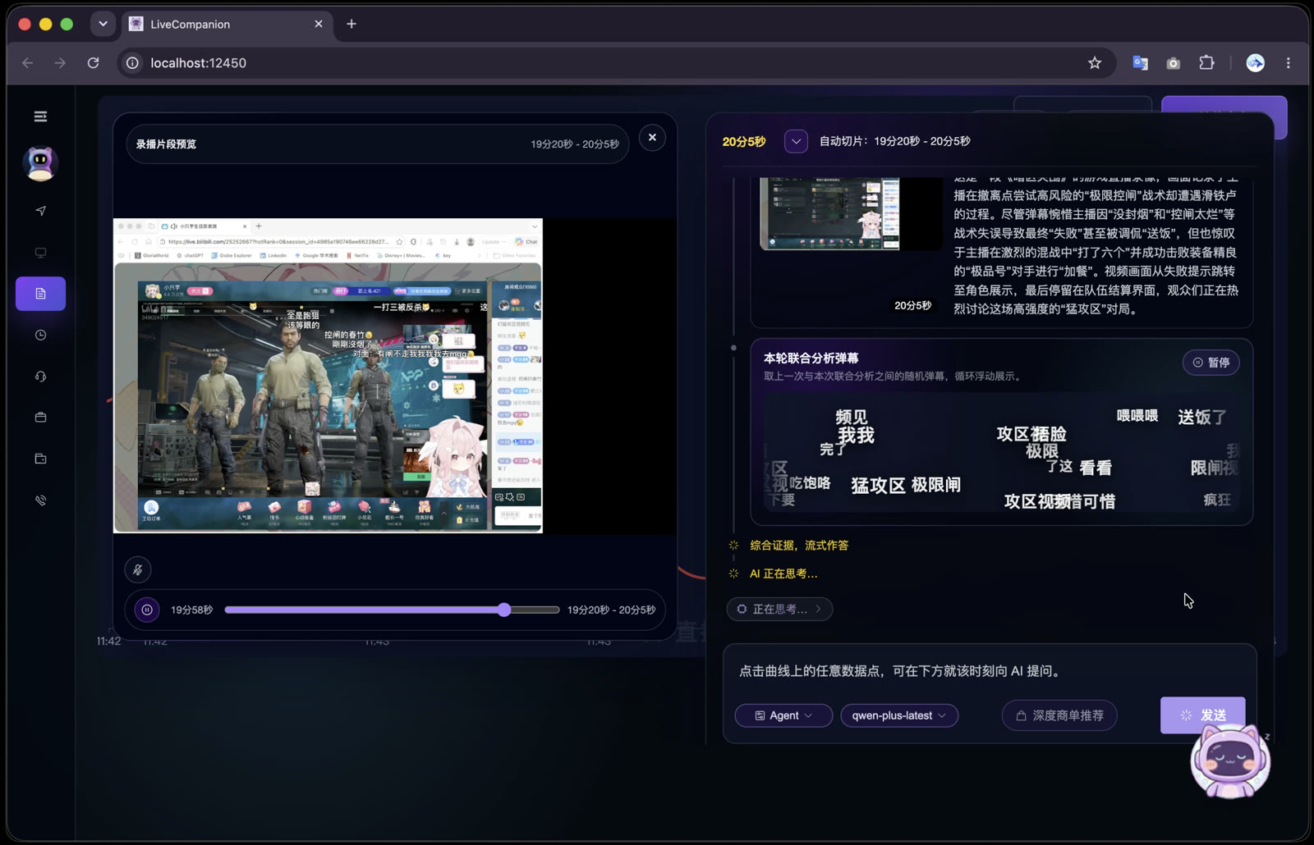Close the LiveCompanion tab
This screenshot has width=1314, height=845.
[x=319, y=24]
